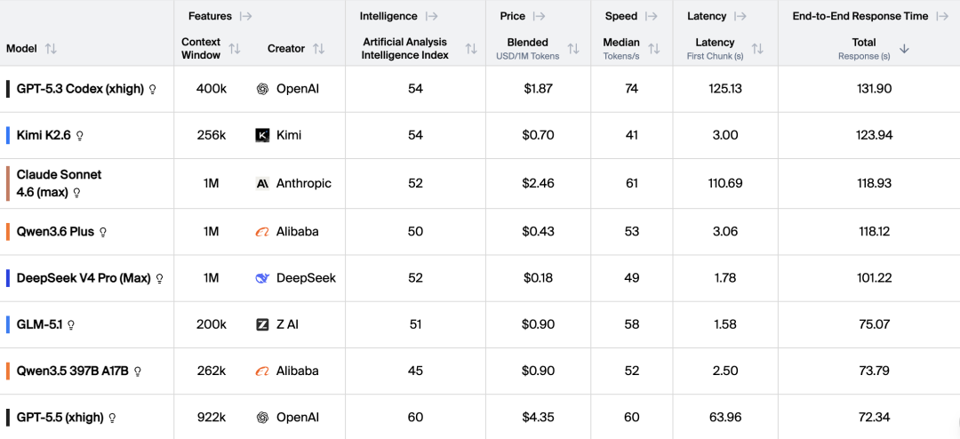Sort by Context Window arrows icon
The image size is (960, 439).
235,48
